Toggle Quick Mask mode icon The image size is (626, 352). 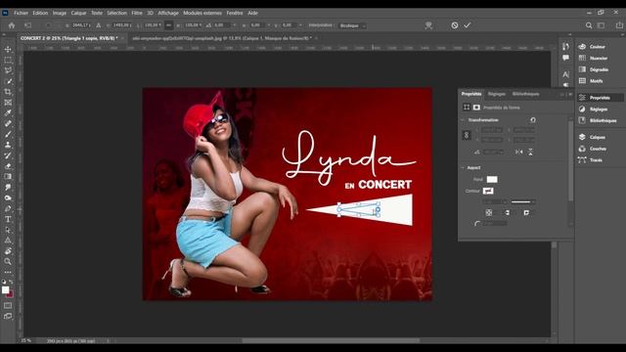click(x=8, y=305)
